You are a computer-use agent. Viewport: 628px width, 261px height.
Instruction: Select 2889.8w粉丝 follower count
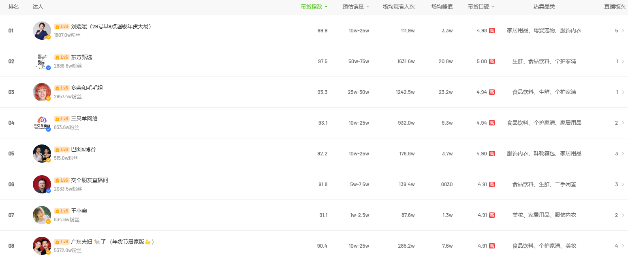coord(68,66)
